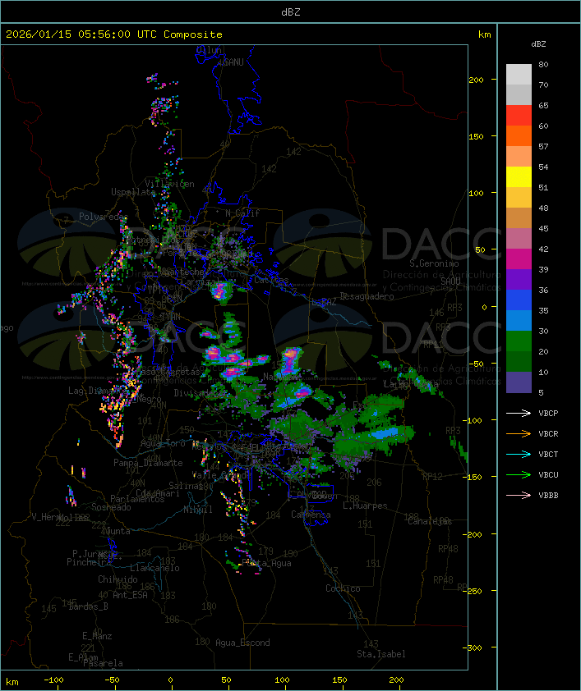Click the orange VBCR arrow icon
Image resolution: width=581 pixels, height=691 pixels.
pyautogui.click(x=519, y=433)
